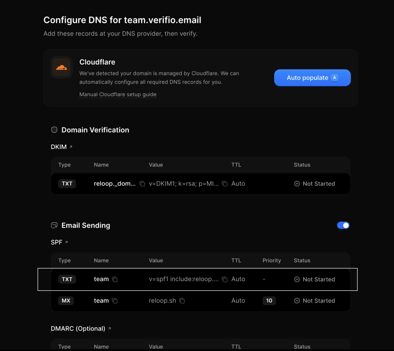
Task: Click the Configure DNS for team.verifio.email heading
Action: coord(122,20)
